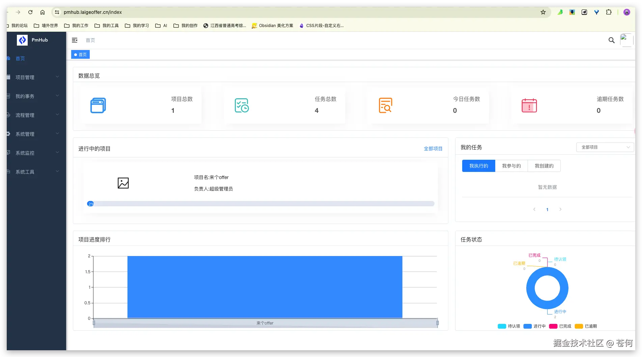Click the blue bar for 来个offer
642x357 pixels.
(x=265, y=287)
